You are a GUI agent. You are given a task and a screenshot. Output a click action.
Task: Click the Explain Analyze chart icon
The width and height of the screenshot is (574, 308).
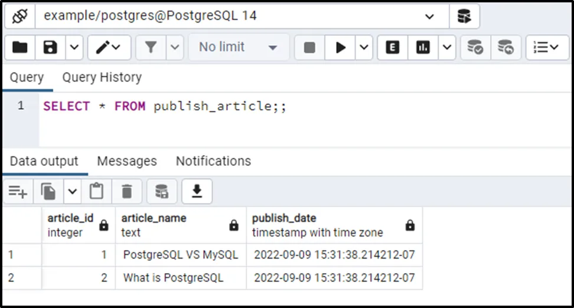(x=423, y=48)
